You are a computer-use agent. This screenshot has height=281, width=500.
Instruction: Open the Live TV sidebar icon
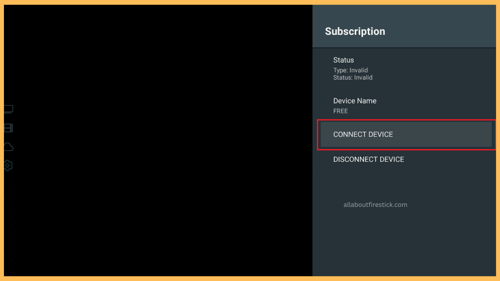click(8, 109)
